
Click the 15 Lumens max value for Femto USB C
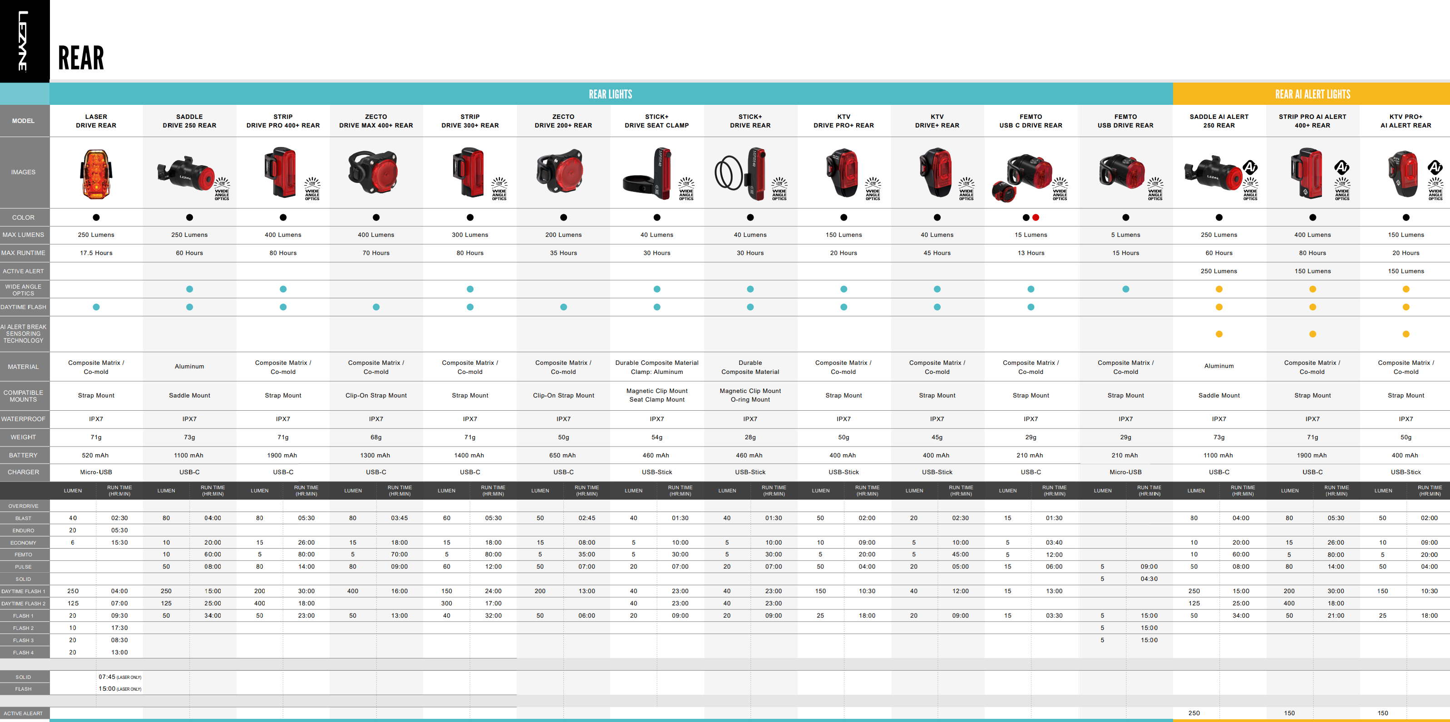pos(1031,235)
